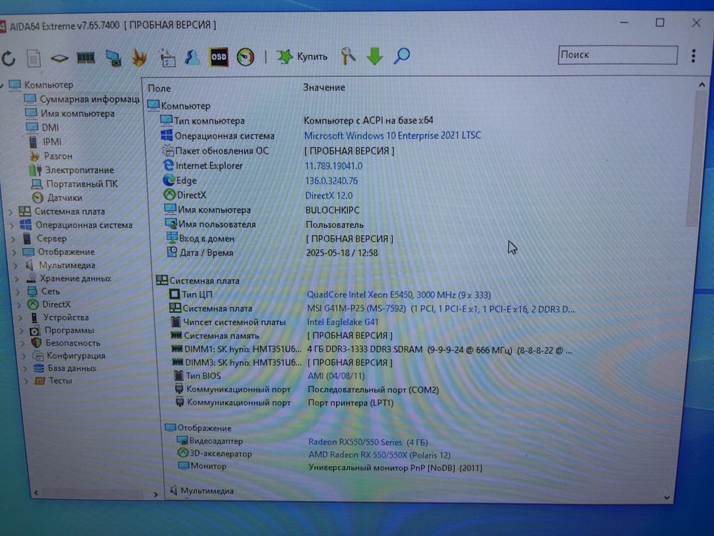Expand the DirectX tree node
Image resolution: width=714 pixels, height=536 pixels.
(x=19, y=304)
